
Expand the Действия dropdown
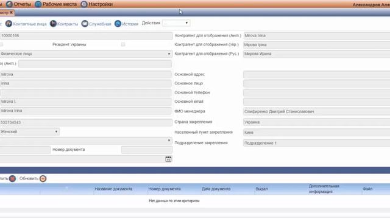pos(176,23)
